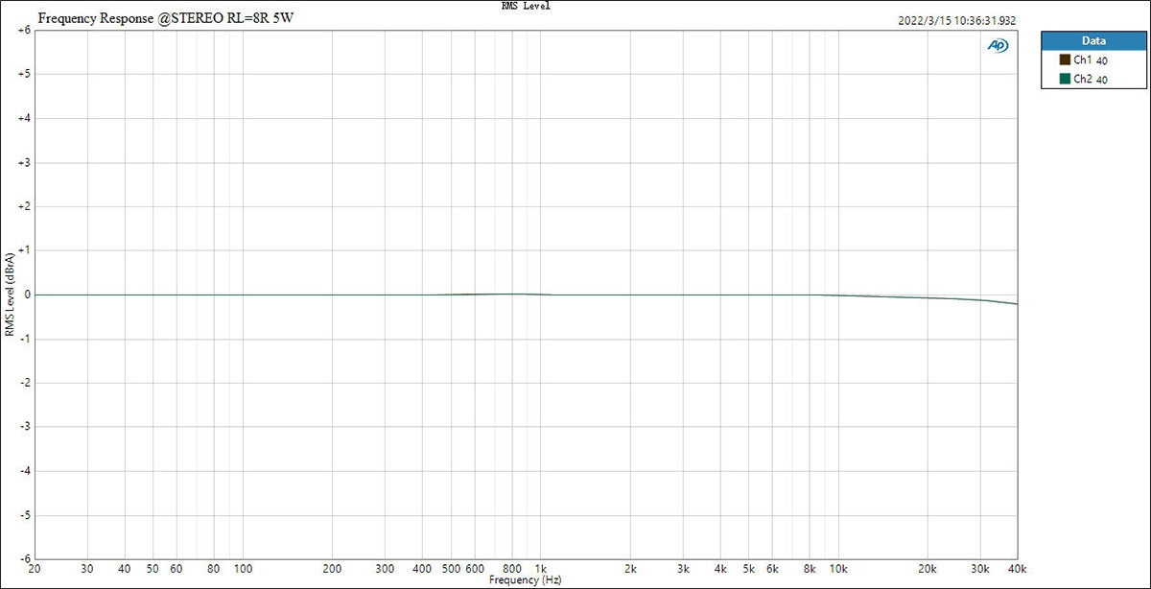Click the Data legend header

(x=1092, y=41)
